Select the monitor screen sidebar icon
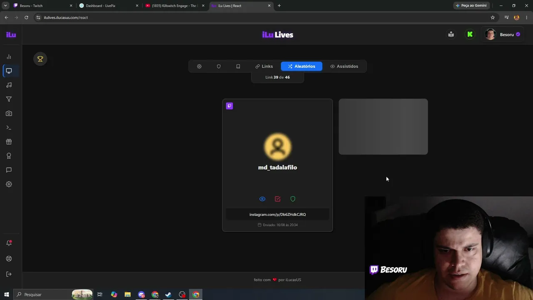The width and height of the screenshot is (533, 300). coord(9,71)
